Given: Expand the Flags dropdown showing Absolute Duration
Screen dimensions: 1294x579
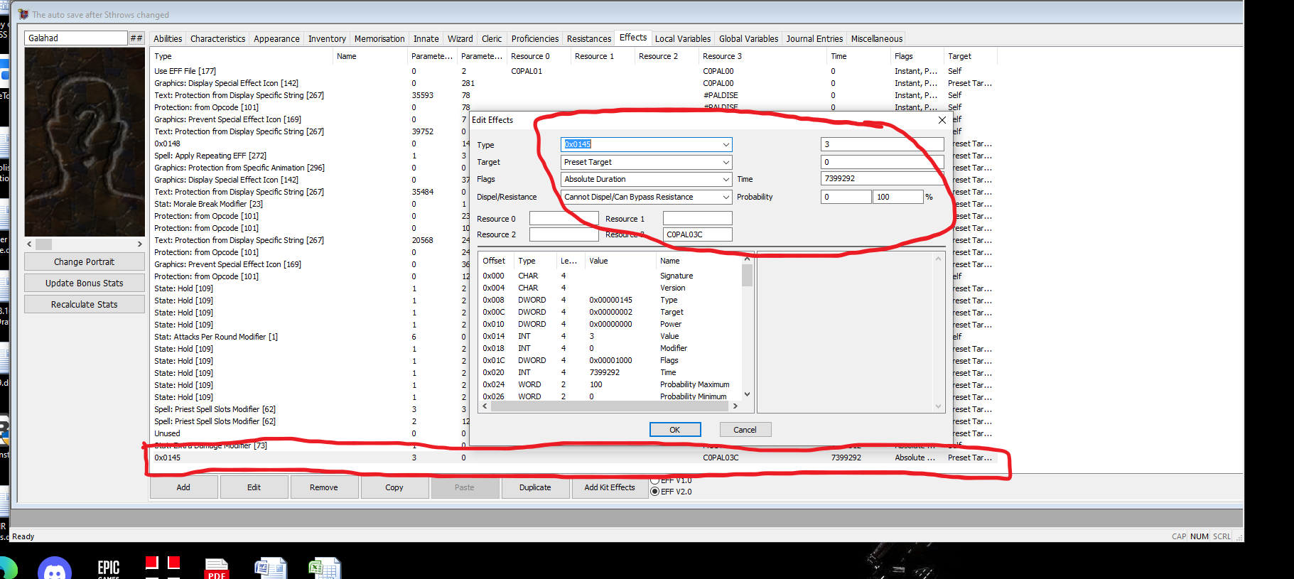Looking at the screenshot, I should pos(726,179).
